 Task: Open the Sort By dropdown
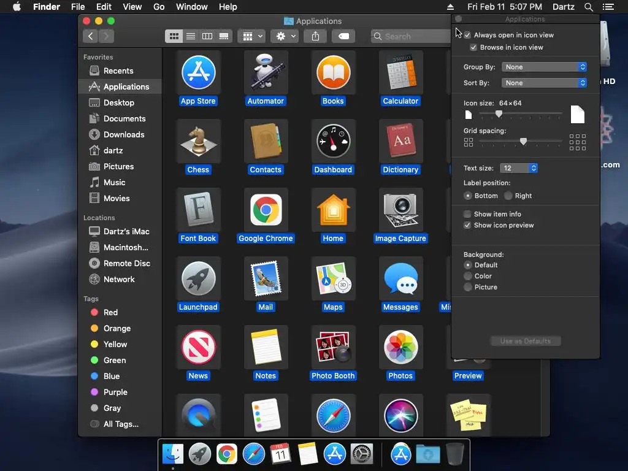pos(545,83)
